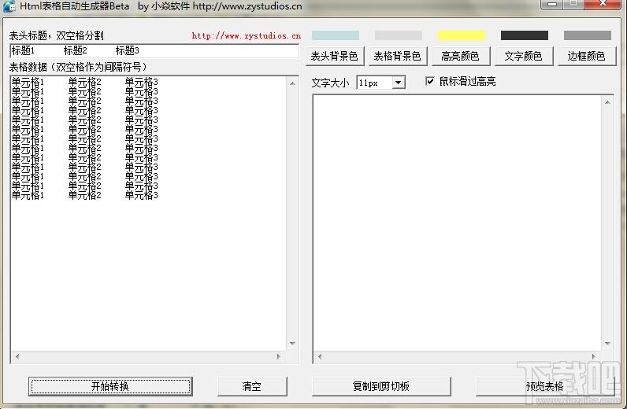Click the yellow highlight color swatch
627x409 pixels.
[462, 35]
